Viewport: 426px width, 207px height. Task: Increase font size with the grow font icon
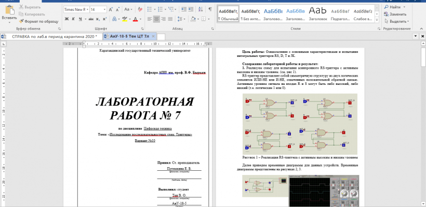(111, 9)
